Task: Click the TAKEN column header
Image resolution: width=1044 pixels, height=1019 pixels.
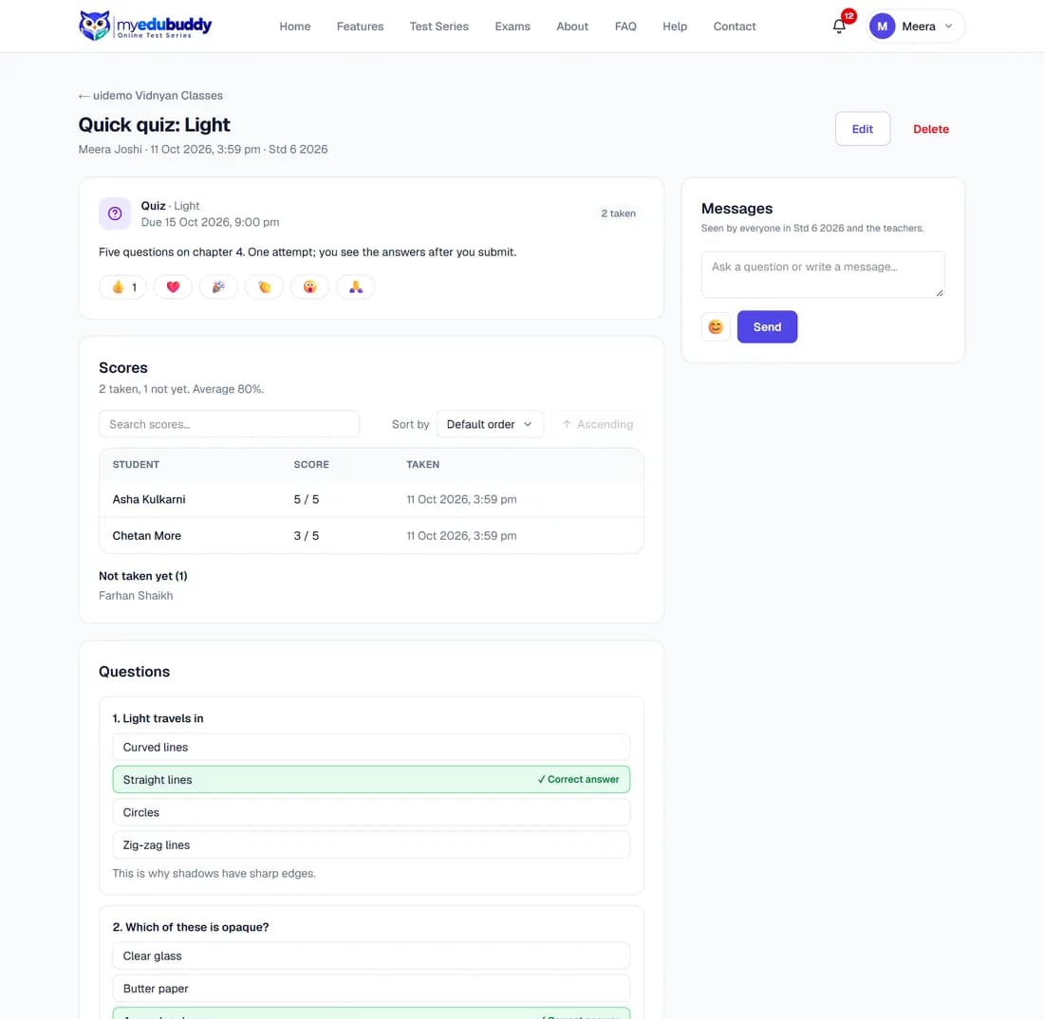Action: pyautogui.click(x=422, y=465)
